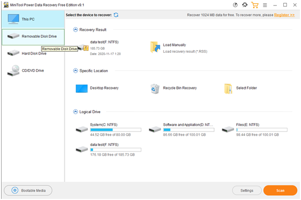Open Load Manually folder icon
The height and width of the screenshot is (200, 301).
pos(155,47)
